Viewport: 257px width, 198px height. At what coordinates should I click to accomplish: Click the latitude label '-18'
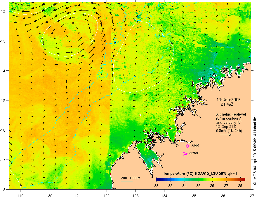tap(3, 189)
